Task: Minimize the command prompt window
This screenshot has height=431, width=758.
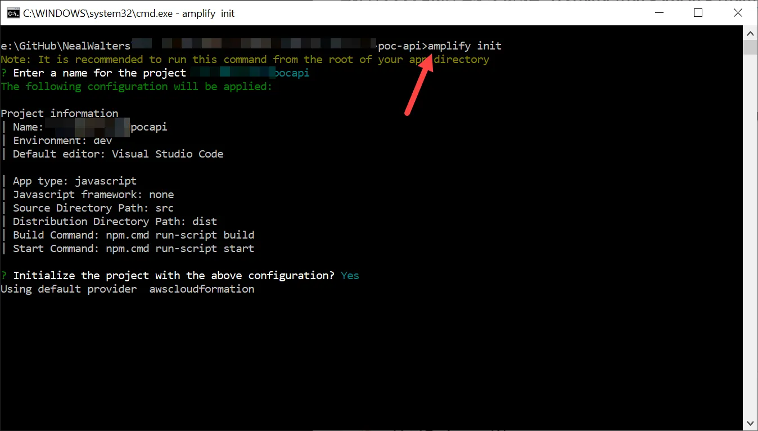Action: (x=658, y=13)
